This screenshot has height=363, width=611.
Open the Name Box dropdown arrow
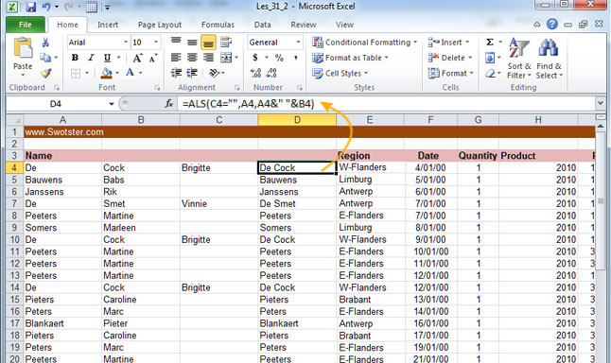coord(112,104)
